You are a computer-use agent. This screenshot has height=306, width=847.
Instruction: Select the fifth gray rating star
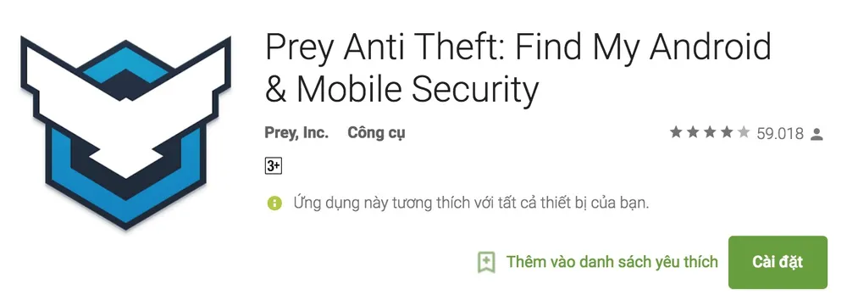744,132
